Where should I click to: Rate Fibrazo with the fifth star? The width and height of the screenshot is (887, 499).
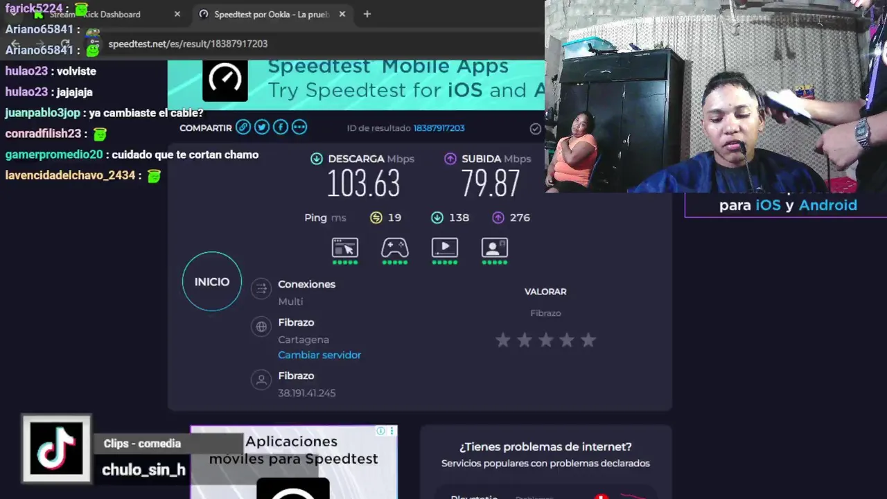588,340
